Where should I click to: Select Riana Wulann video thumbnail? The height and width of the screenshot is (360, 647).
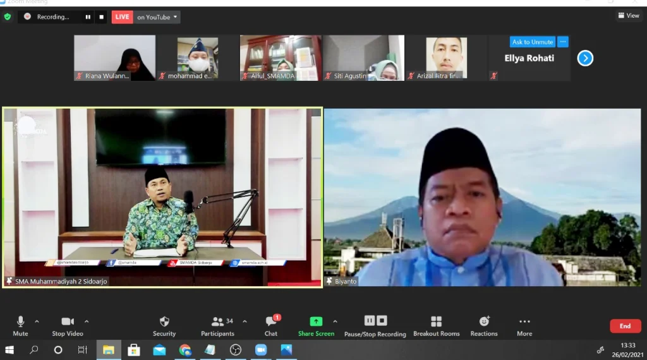point(115,57)
